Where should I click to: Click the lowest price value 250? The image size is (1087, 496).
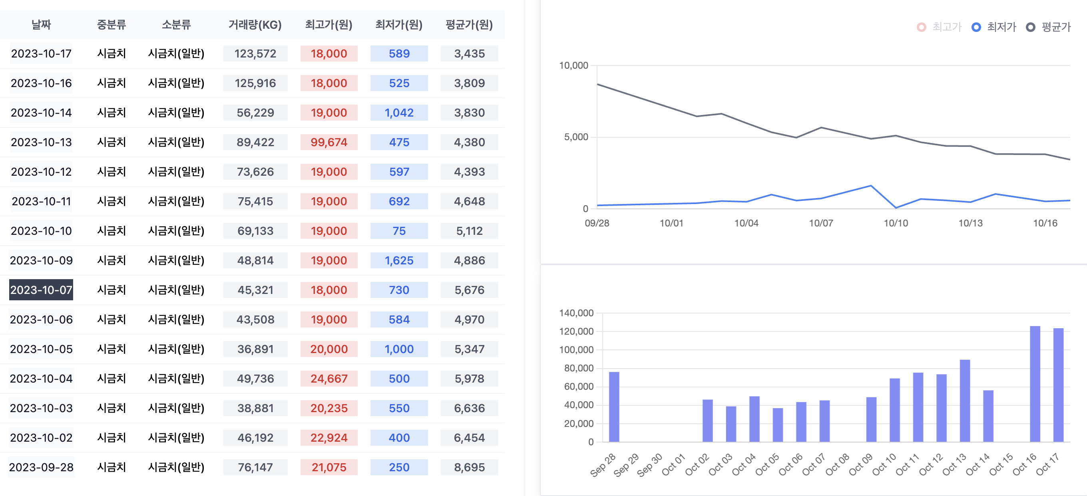click(399, 467)
